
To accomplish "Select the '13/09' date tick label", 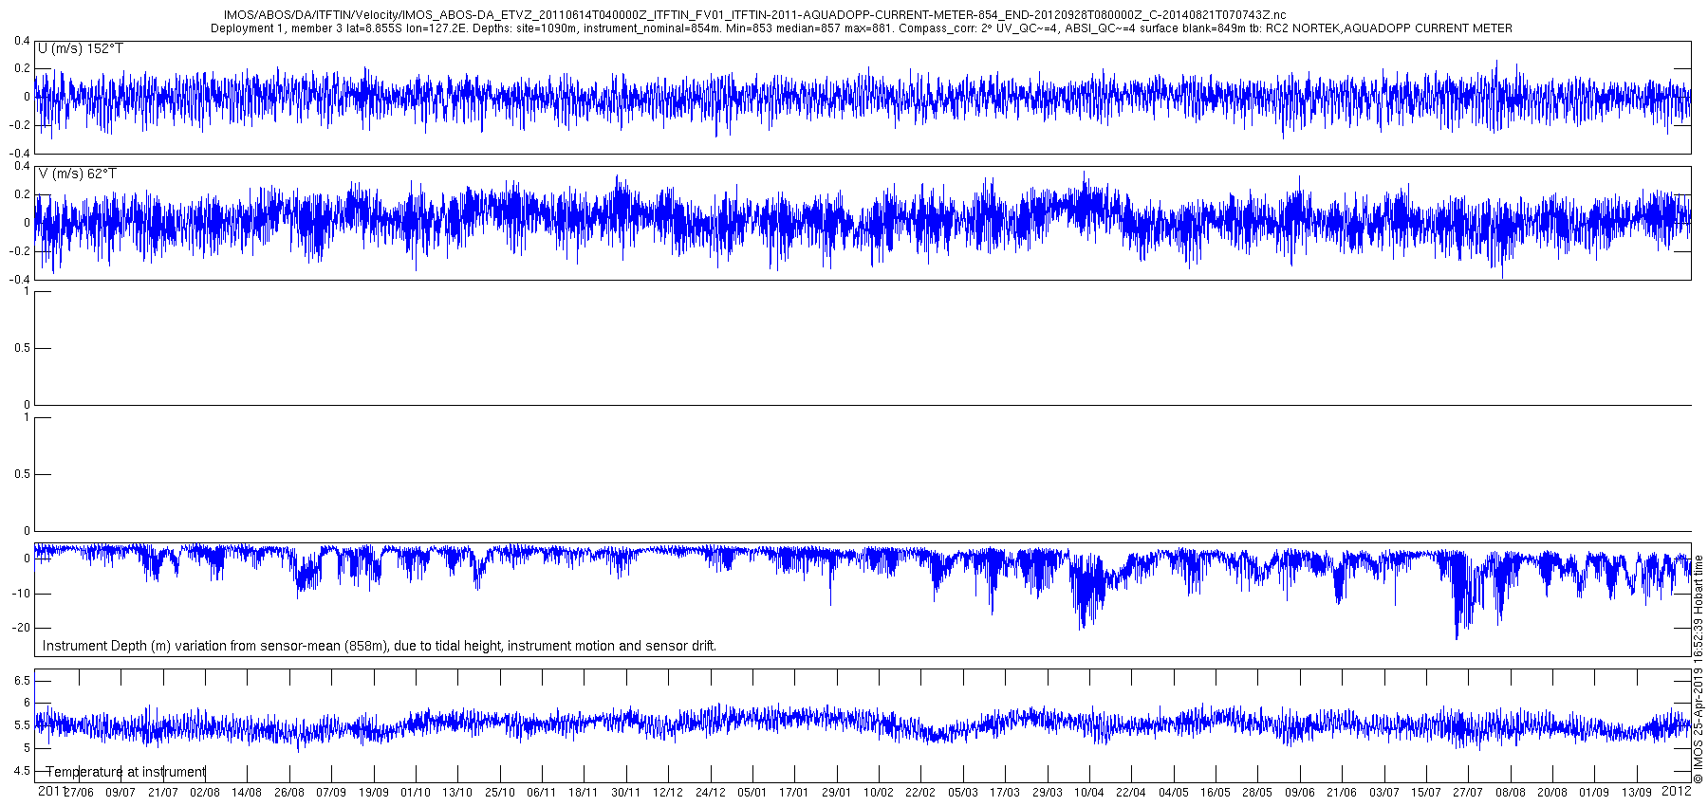I will point(1637,793).
